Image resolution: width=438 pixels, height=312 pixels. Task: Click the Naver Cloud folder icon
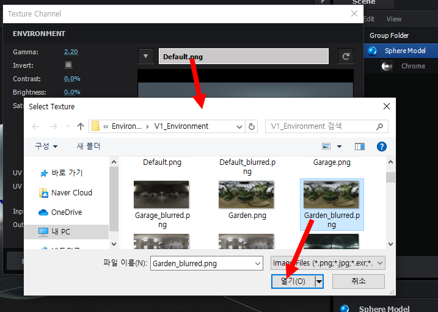[x=43, y=193]
